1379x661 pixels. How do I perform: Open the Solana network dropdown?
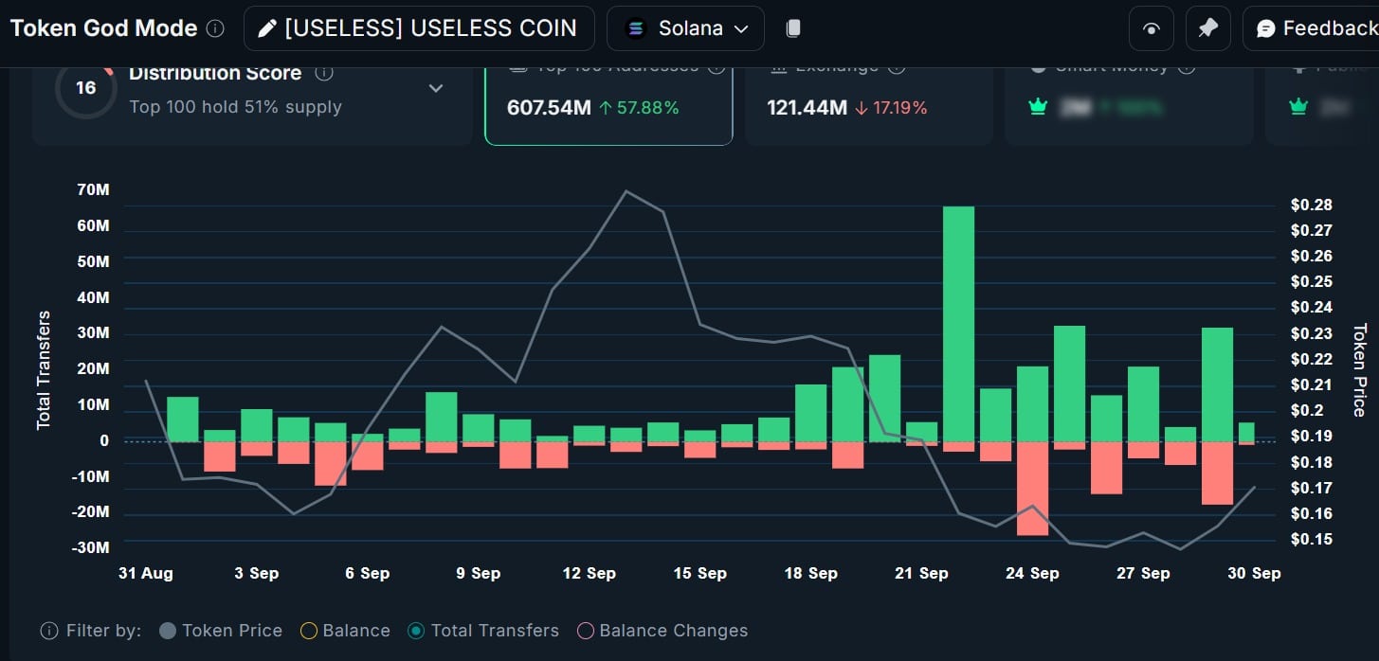pos(685,27)
